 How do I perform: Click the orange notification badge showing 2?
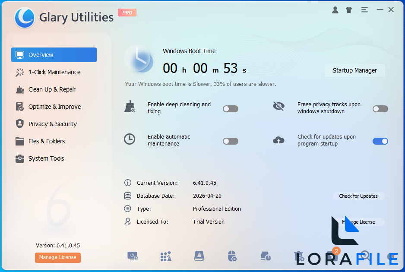pos(336,250)
